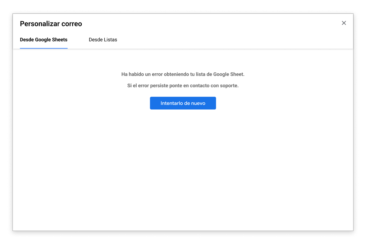
Task: Click the Google Sheet error message text
Action: (x=183, y=74)
